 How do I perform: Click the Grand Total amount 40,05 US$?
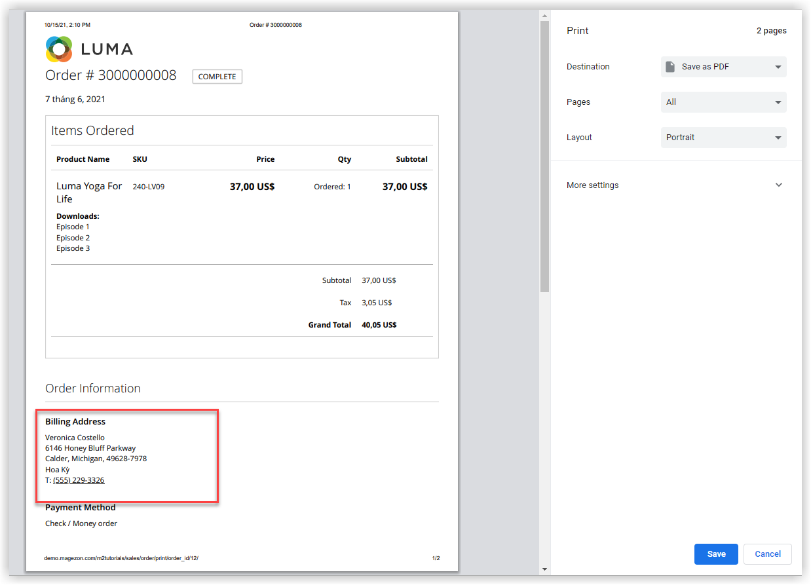(x=379, y=325)
